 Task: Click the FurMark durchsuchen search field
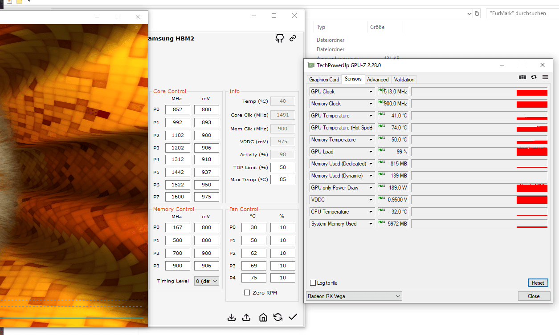tap(522, 13)
